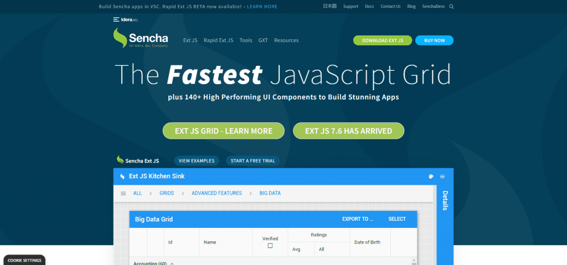Open the Support link

pyautogui.click(x=350, y=7)
